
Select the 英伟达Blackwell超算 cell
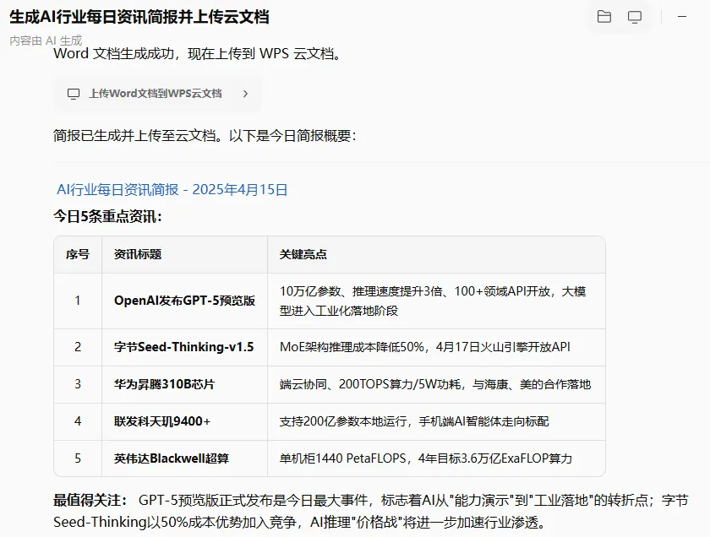point(185,458)
